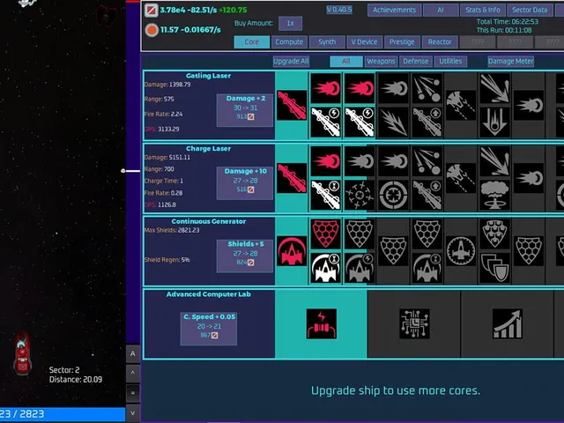This screenshot has width=564, height=423.
Task: Filter modules by Weapons
Action: pos(381,61)
